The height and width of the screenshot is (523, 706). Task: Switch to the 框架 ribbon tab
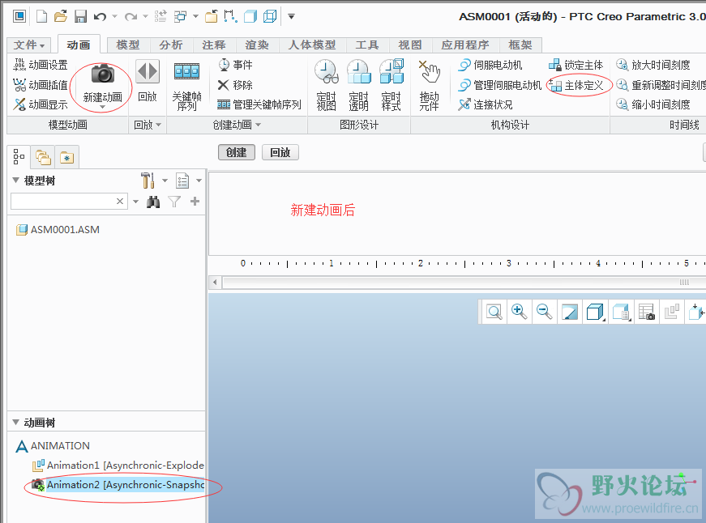[520, 45]
